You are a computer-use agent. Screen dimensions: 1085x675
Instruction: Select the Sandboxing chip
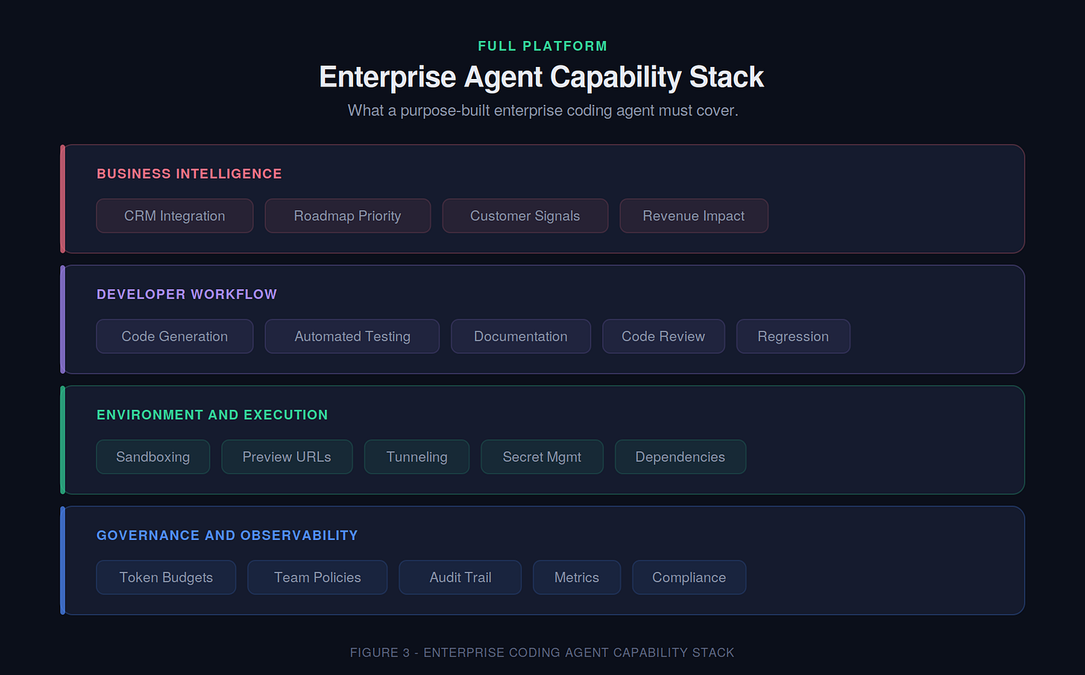[153, 457]
